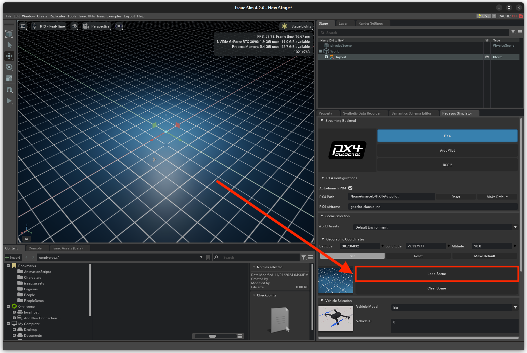Screen dimensions: 527x353
Task: Open Content browser options hamburger menu
Action: pyautogui.click(x=311, y=258)
